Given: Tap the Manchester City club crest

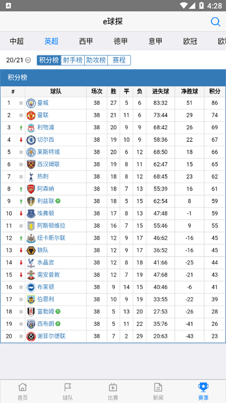Looking at the screenshot, I should point(31,103).
